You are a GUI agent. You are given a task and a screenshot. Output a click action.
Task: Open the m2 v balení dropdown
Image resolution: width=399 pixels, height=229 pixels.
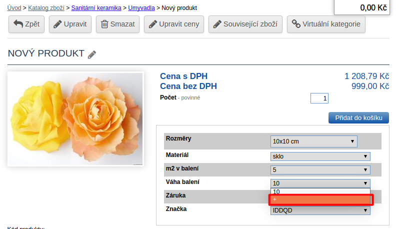[320, 170]
